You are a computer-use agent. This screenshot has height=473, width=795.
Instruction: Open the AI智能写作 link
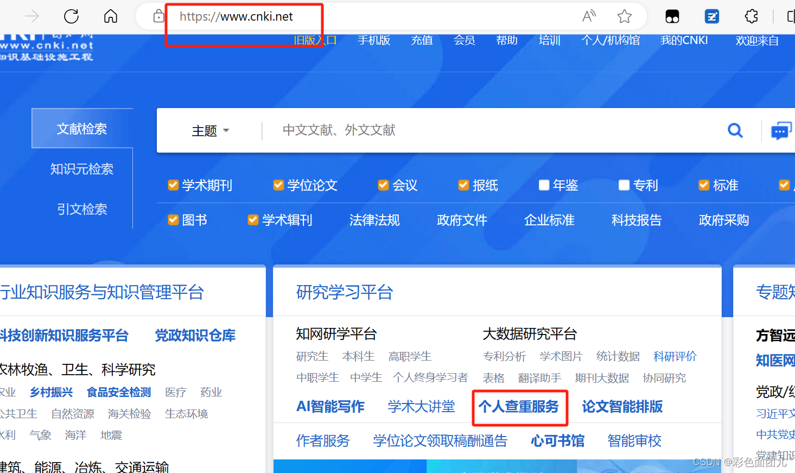tap(330, 407)
